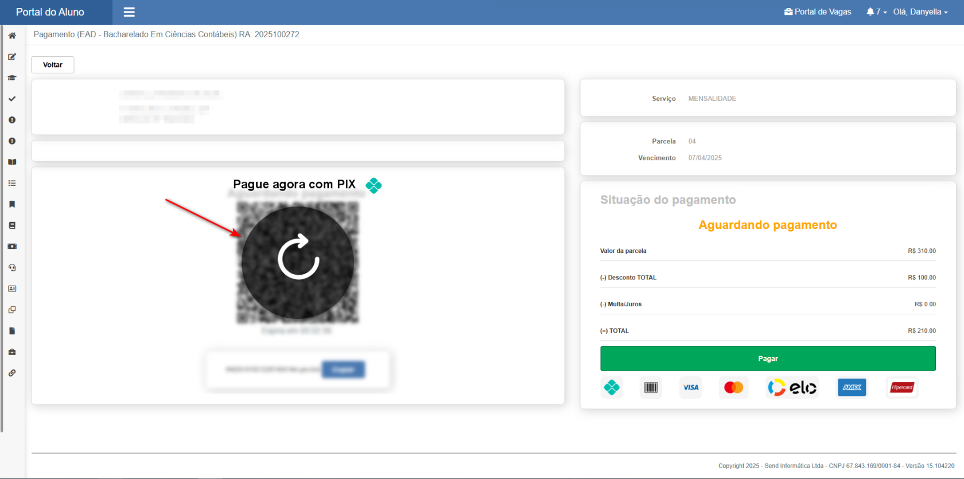Click the closed book icon in the sidebar
This screenshot has width=964, height=479.
12,225
